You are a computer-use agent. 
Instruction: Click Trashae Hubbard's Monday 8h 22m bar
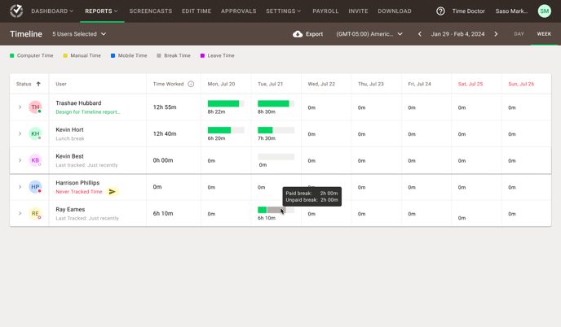click(226, 103)
